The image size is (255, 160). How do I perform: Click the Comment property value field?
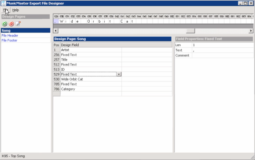(x=222, y=55)
